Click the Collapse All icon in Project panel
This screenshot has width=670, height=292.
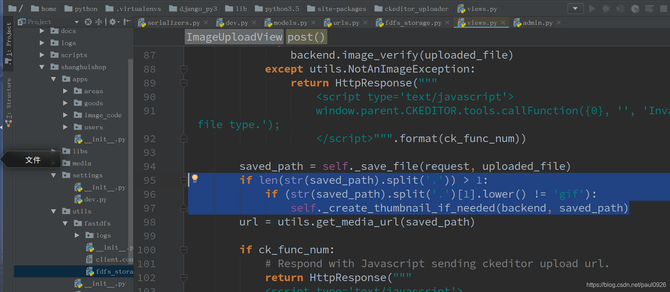tap(99, 22)
